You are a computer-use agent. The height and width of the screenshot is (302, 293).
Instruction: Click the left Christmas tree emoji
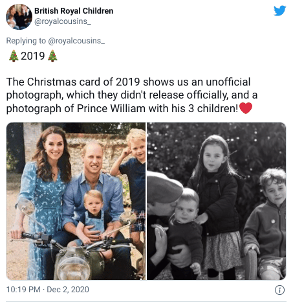[x=14, y=56]
